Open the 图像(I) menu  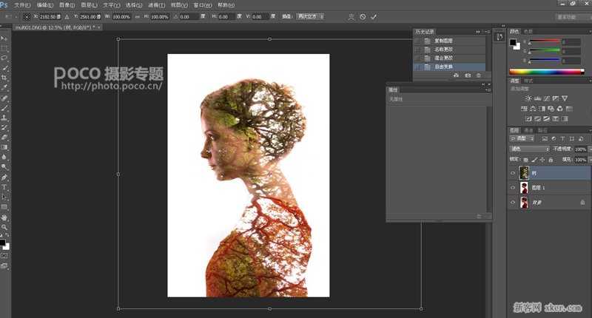pos(66,4)
